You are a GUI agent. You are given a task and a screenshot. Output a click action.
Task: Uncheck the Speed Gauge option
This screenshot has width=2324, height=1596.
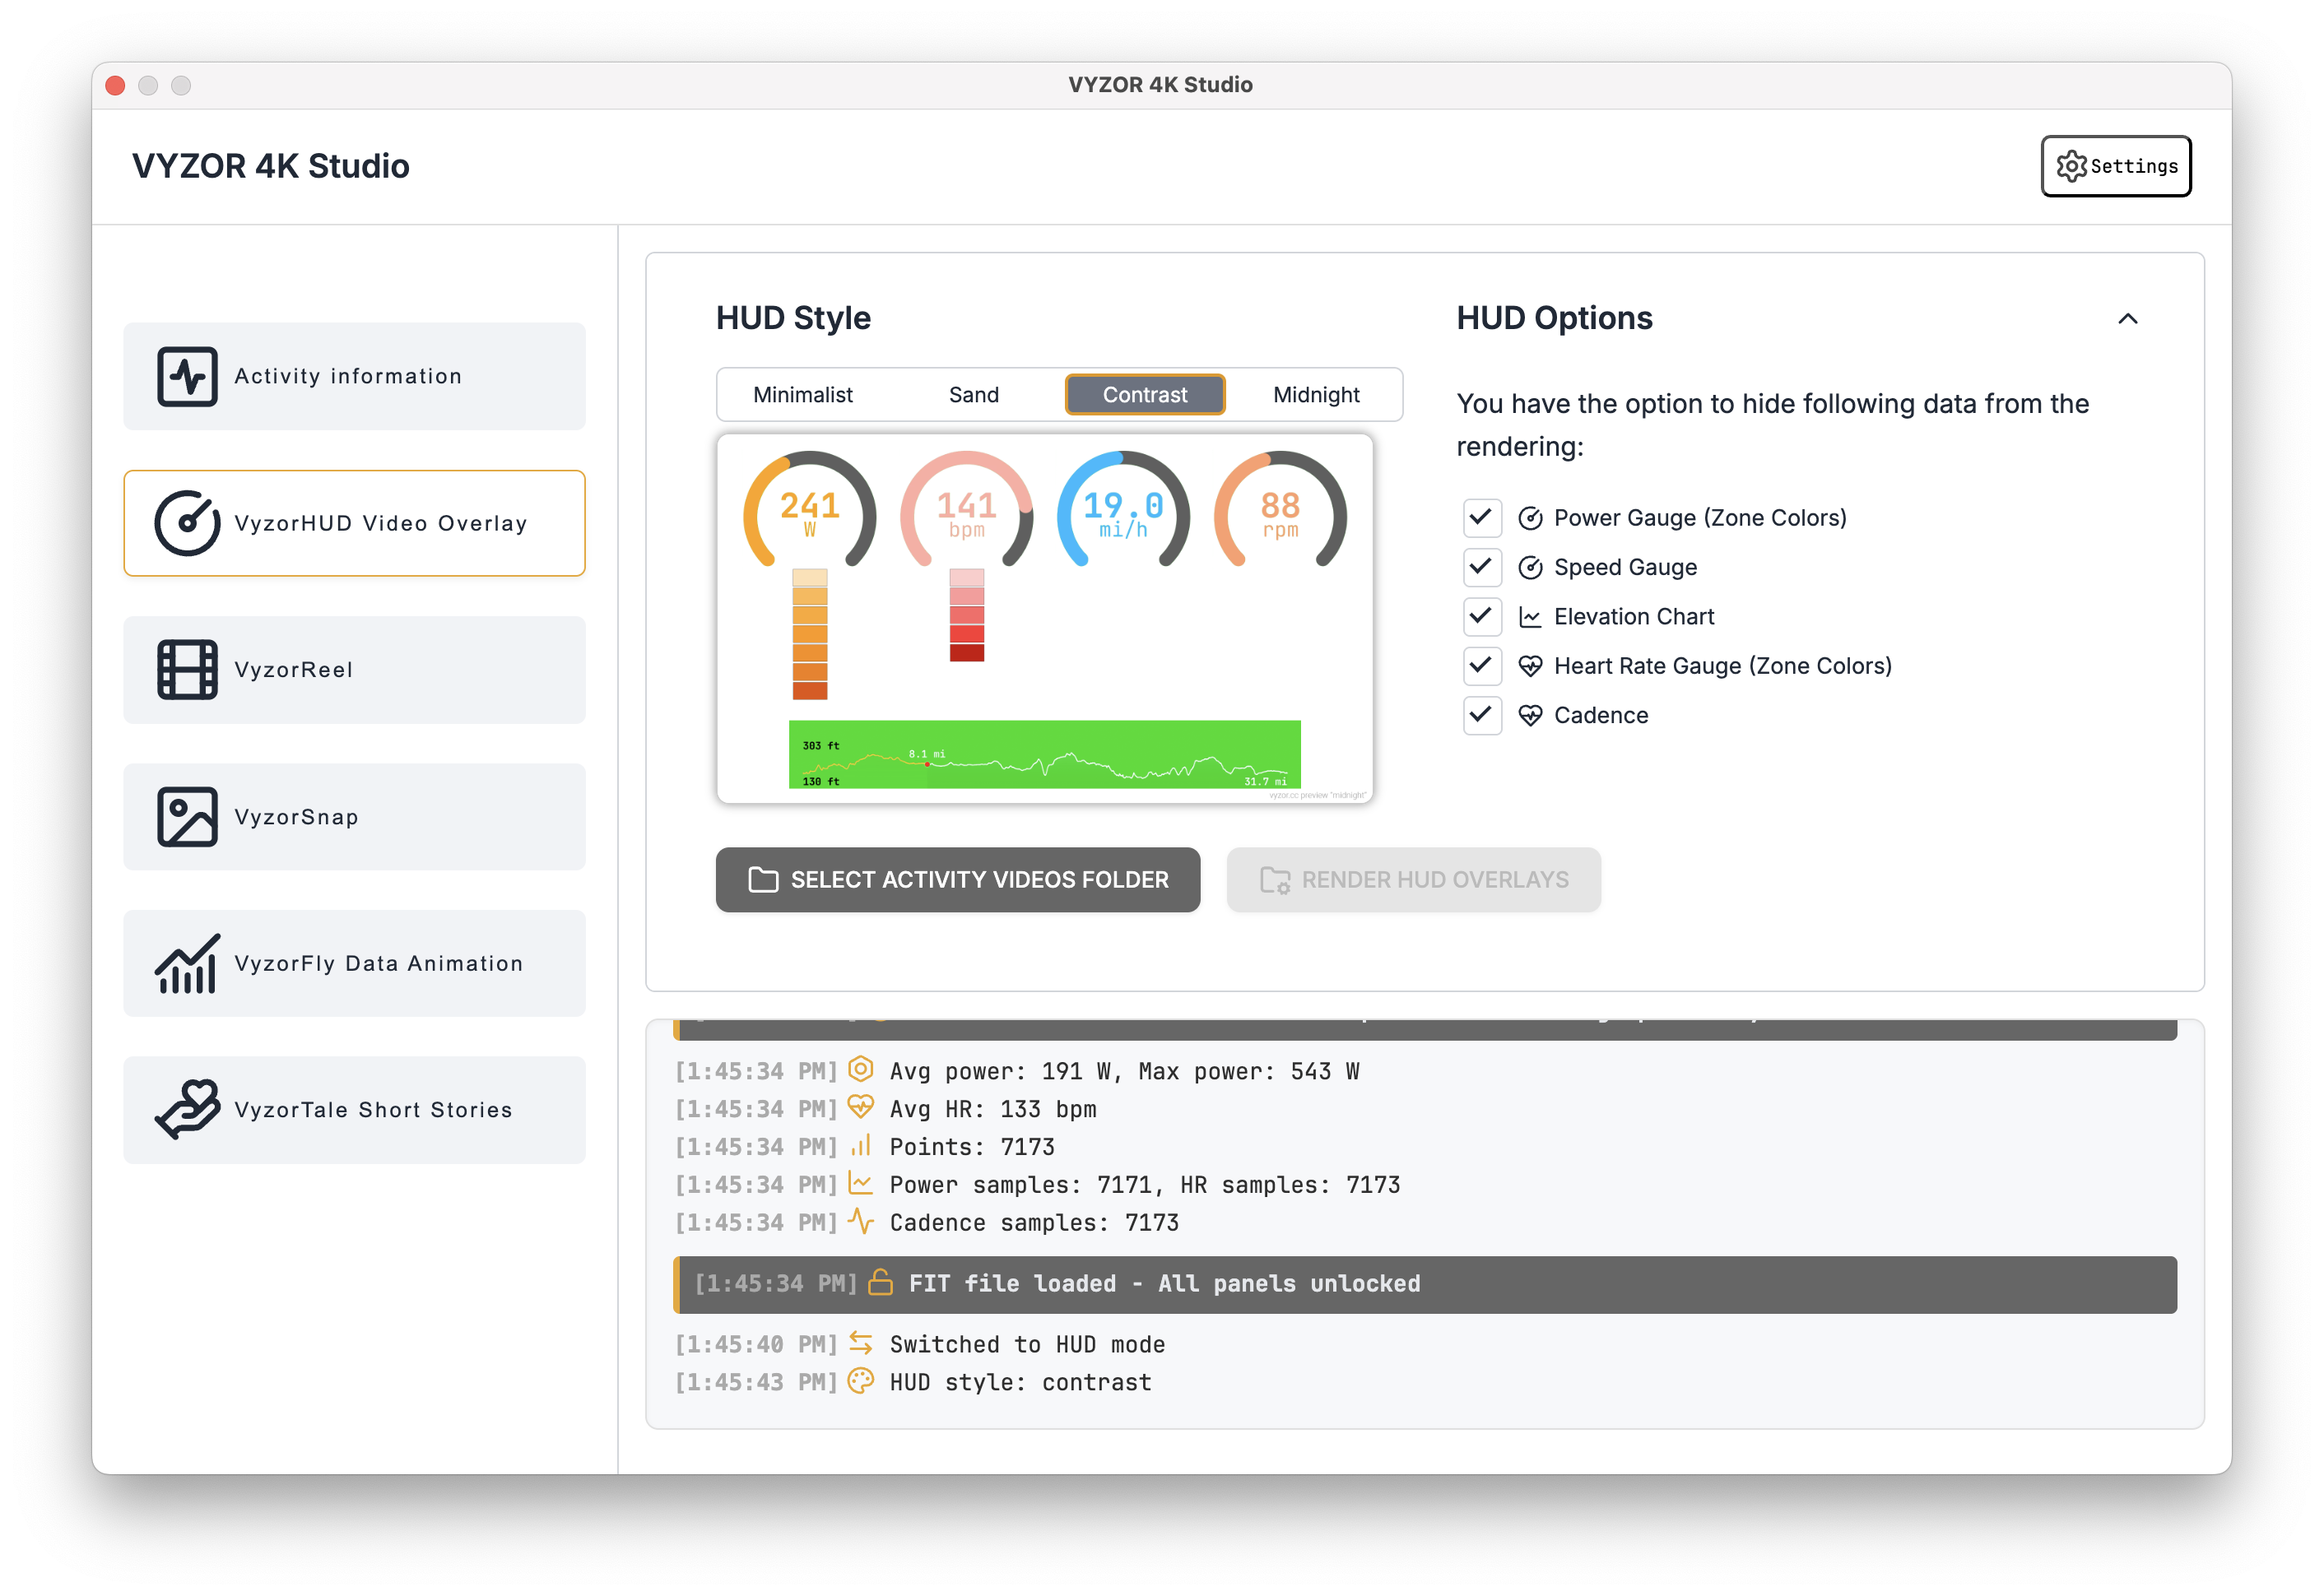click(1481, 567)
